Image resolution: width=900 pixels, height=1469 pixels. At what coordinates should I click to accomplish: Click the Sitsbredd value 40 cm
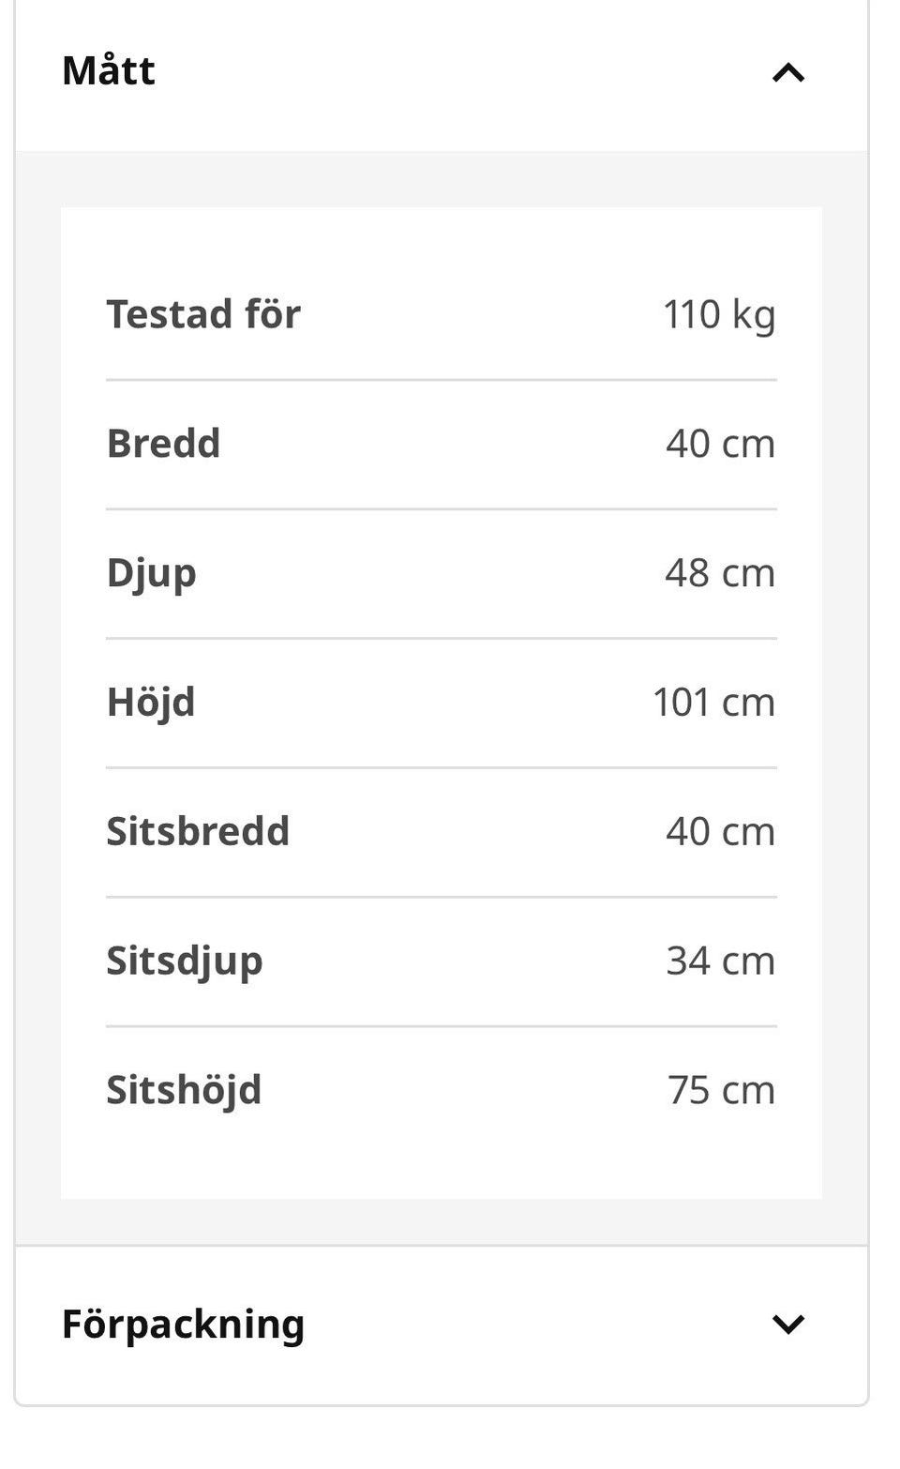(721, 832)
